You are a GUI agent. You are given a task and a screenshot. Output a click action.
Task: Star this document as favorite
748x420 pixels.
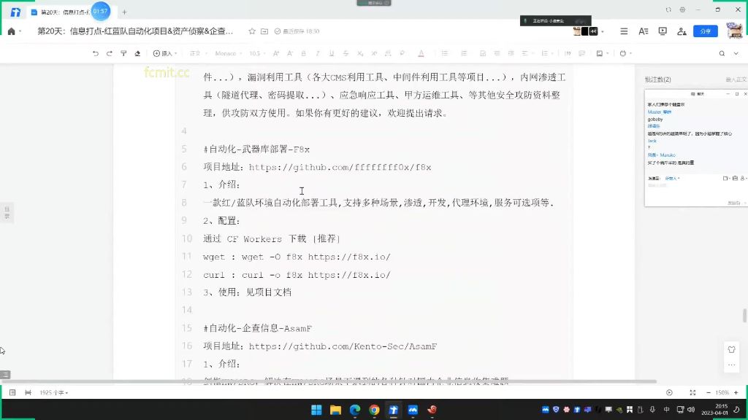tap(252, 31)
